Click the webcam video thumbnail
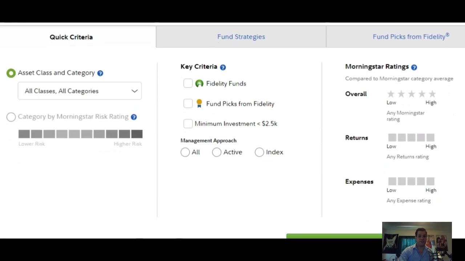This screenshot has height=261, width=465. 417,241
